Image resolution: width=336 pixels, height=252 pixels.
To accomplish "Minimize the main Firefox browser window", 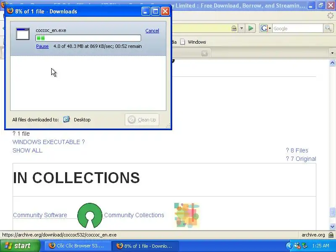I will [310, 5].
